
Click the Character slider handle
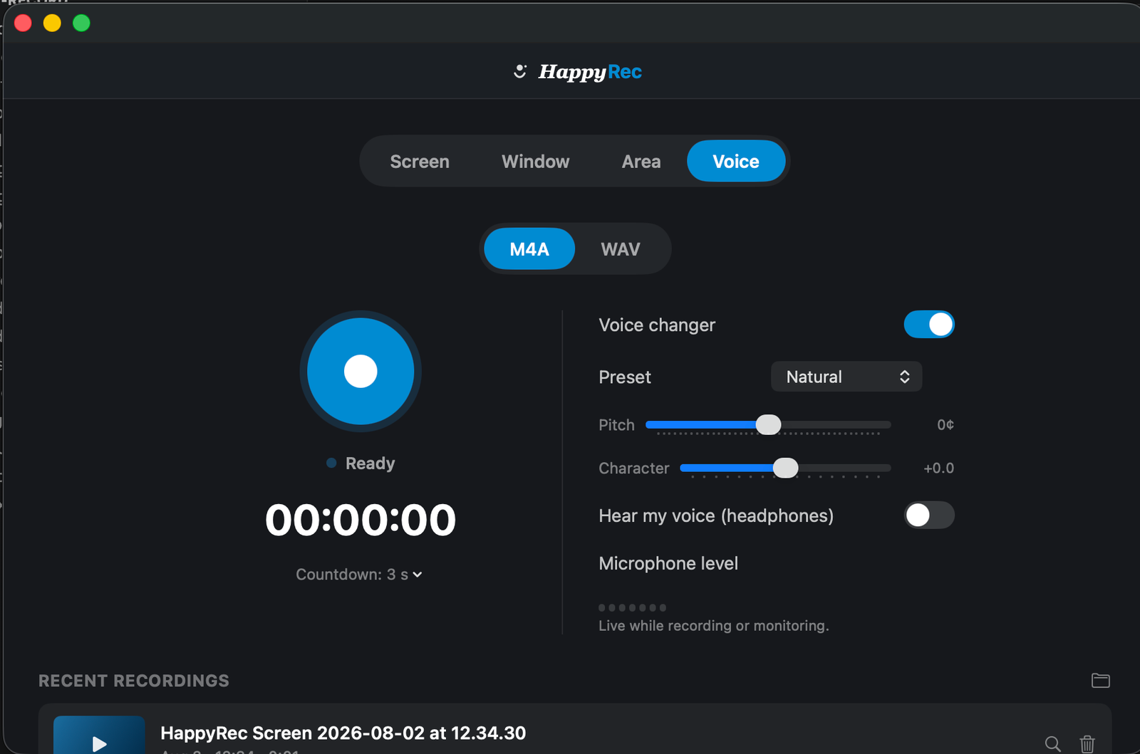[785, 468]
